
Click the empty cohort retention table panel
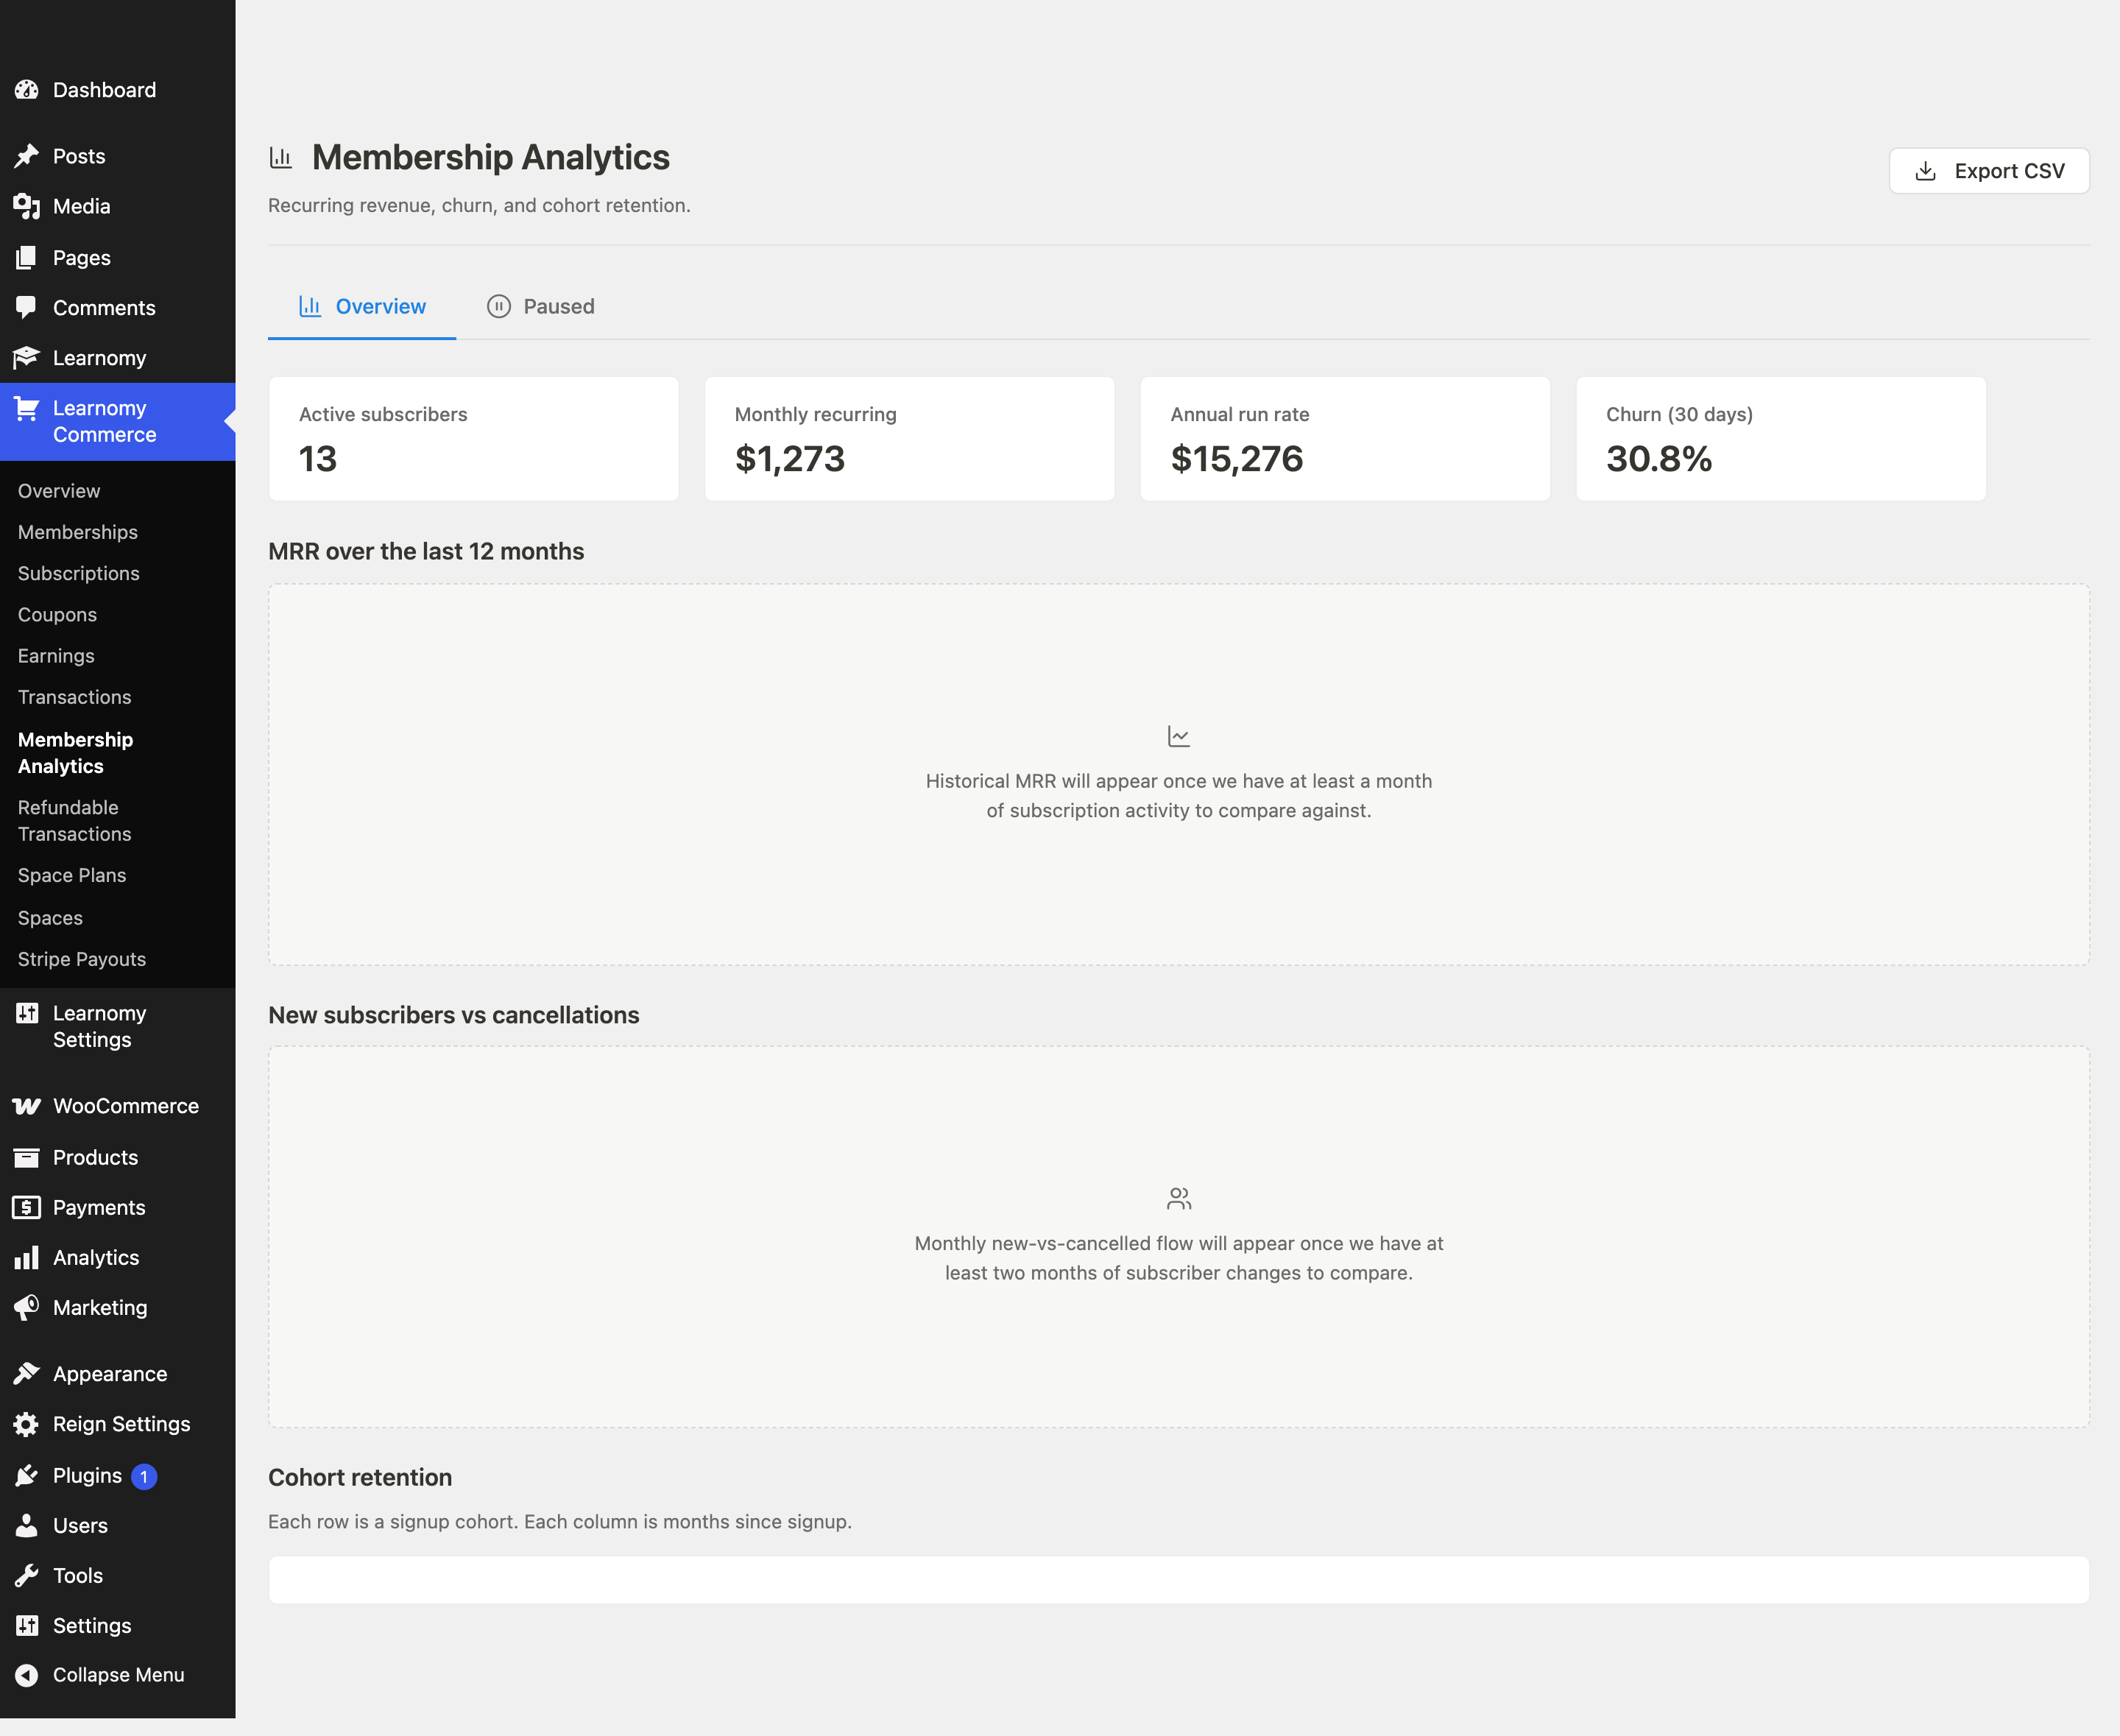pos(1179,1580)
